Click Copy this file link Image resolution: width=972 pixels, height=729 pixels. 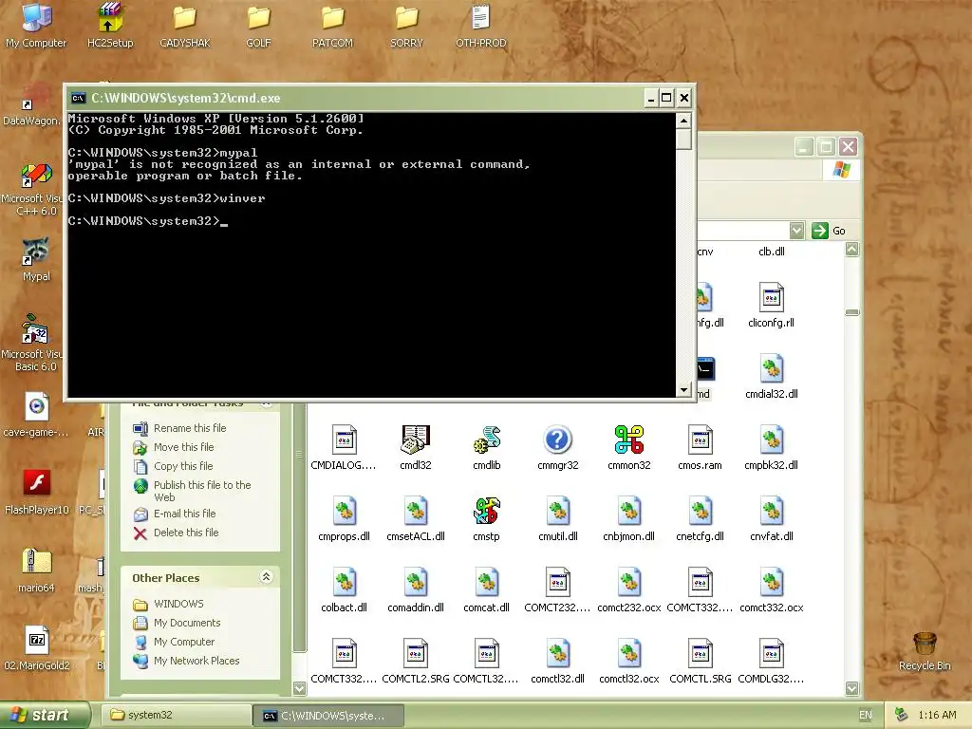[183, 466]
